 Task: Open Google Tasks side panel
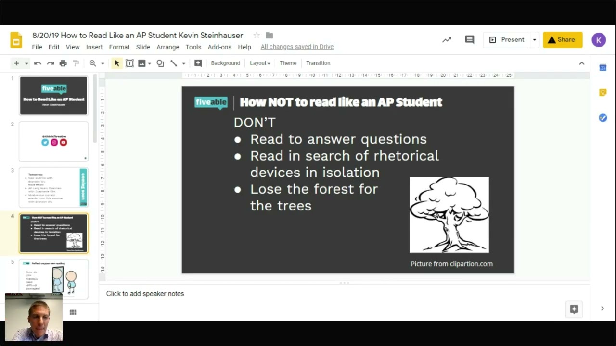coord(603,118)
